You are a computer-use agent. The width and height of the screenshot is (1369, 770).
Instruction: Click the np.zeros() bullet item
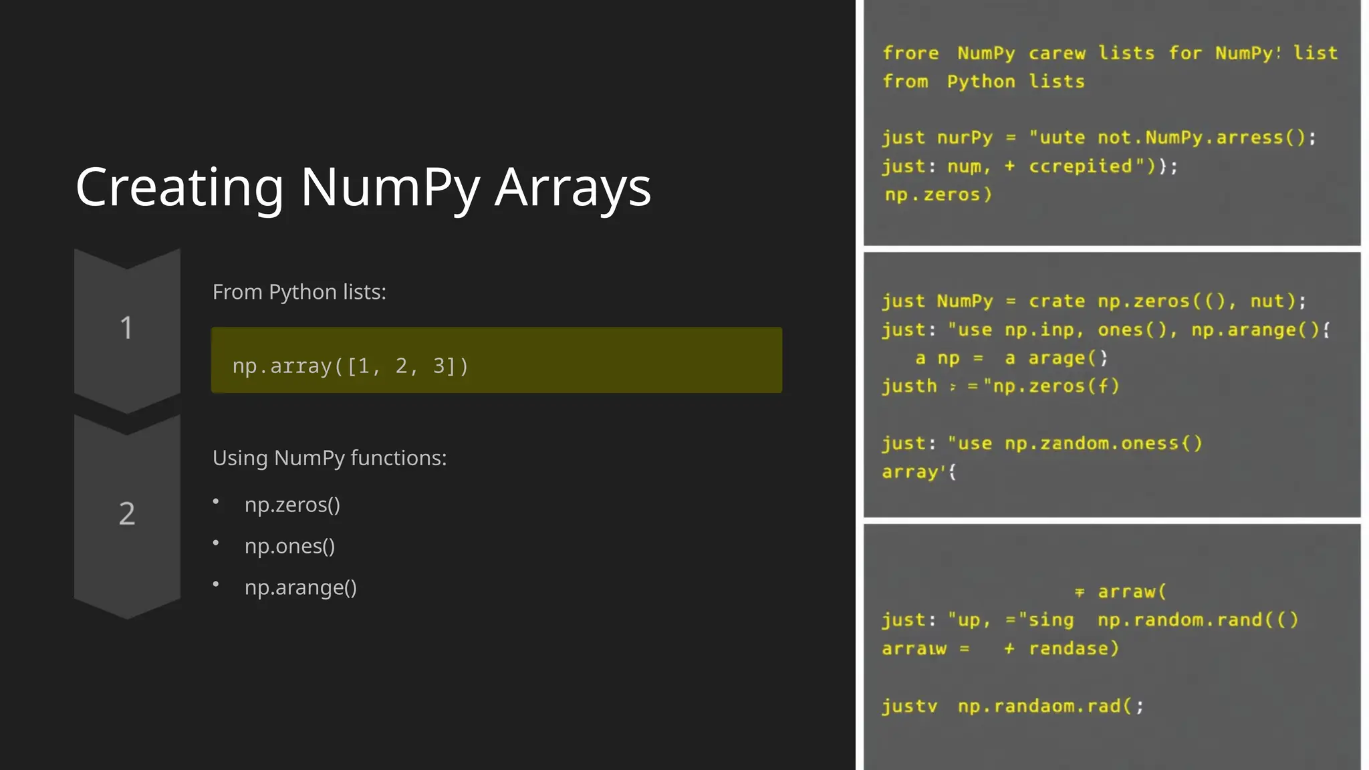click(292, 505)
